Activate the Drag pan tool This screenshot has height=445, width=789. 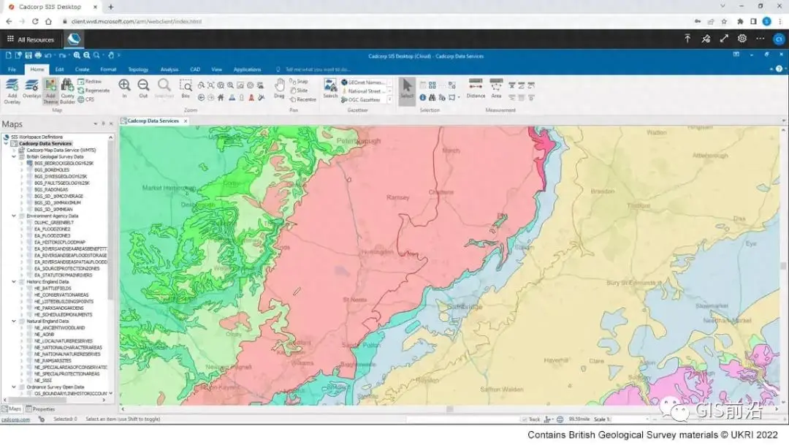pos(279,86)
